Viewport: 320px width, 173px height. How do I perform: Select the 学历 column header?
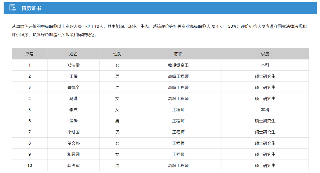point(265,54)
